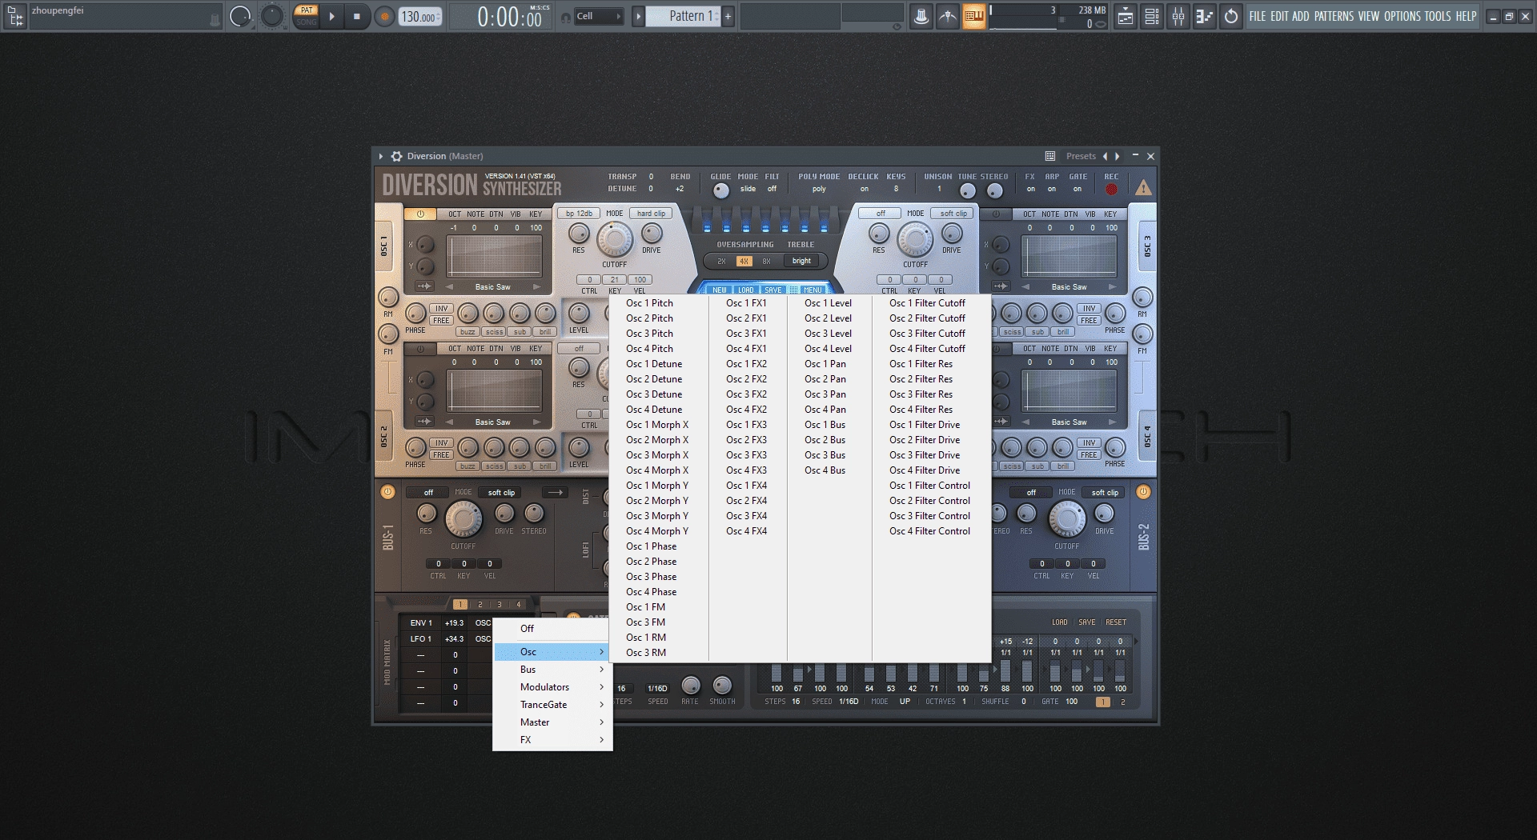1537x840 pixels.
Task: Open the FILE menu
Action: click(x=1258, y=16)
